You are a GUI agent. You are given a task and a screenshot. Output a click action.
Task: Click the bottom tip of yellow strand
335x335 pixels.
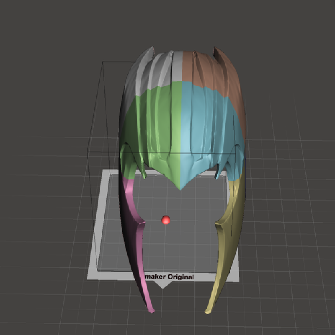point(206,311)
